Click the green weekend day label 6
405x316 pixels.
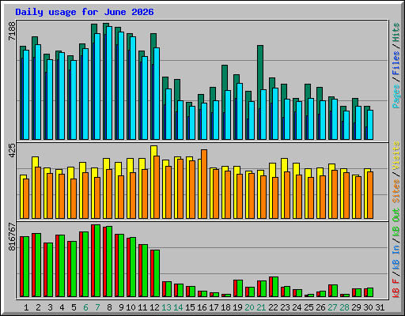tap(85, 307)
